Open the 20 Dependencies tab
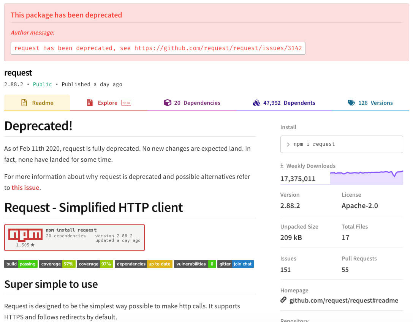 pyautogui.click(x=192, y=103)
